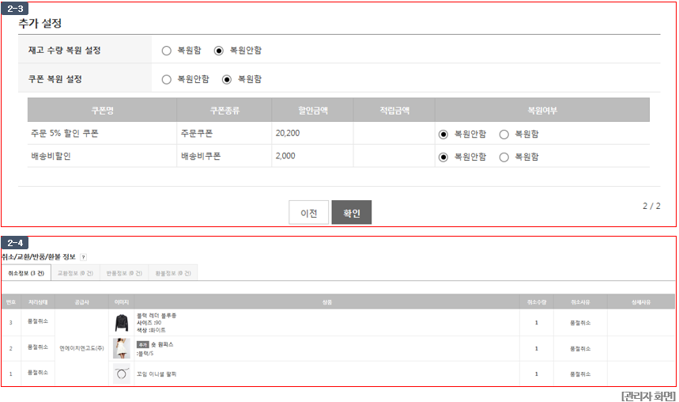
Task: Click discount amount 2,000
Action: 285,156
